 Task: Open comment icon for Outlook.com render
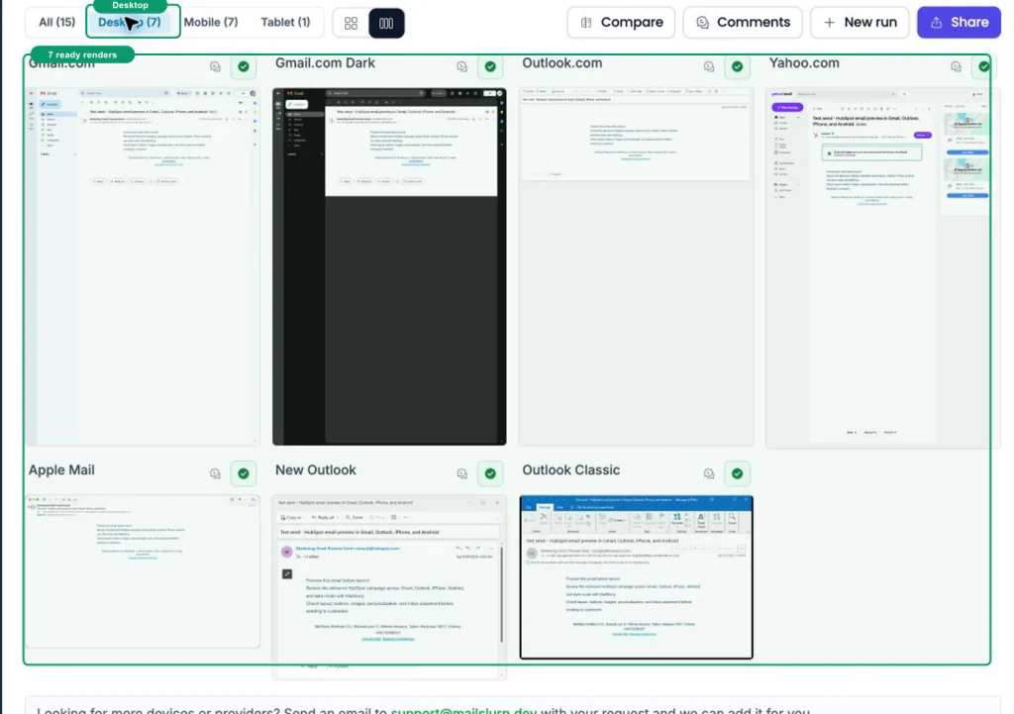point(709,66)
